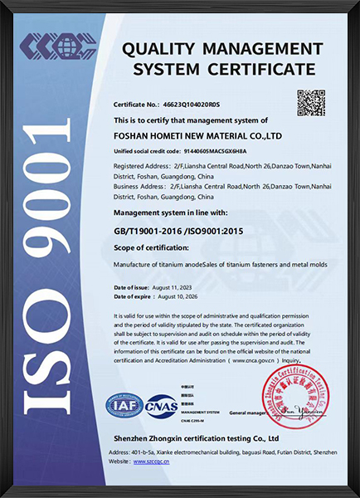Image resolution: width=360 pixels, height=498 pixels.
Task: Click the 'General manager:' label
Action: [247, 413]
